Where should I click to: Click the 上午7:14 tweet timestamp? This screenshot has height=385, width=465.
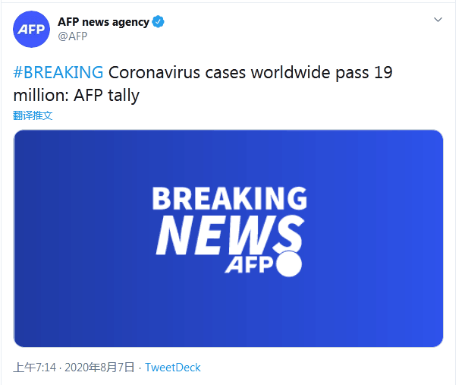(34, 368)
